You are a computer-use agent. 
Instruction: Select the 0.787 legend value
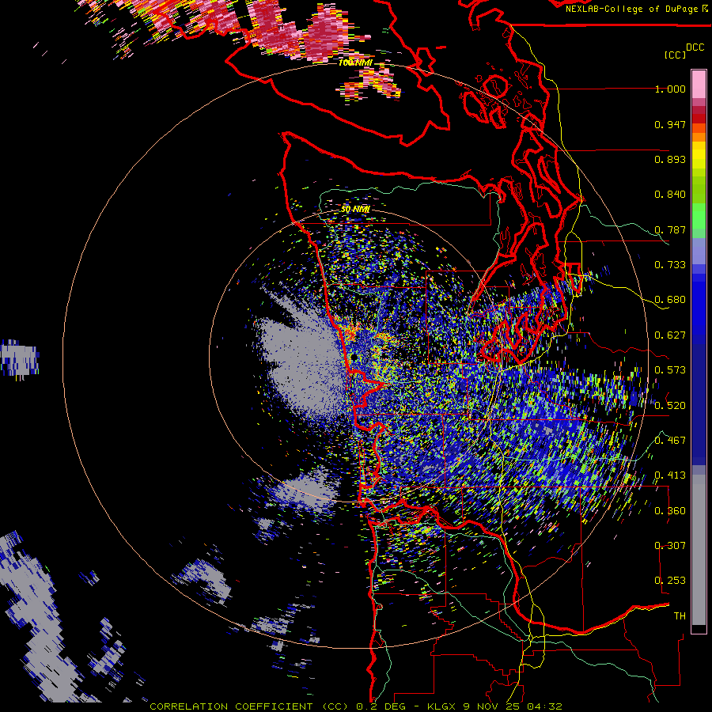coord(670,229)
